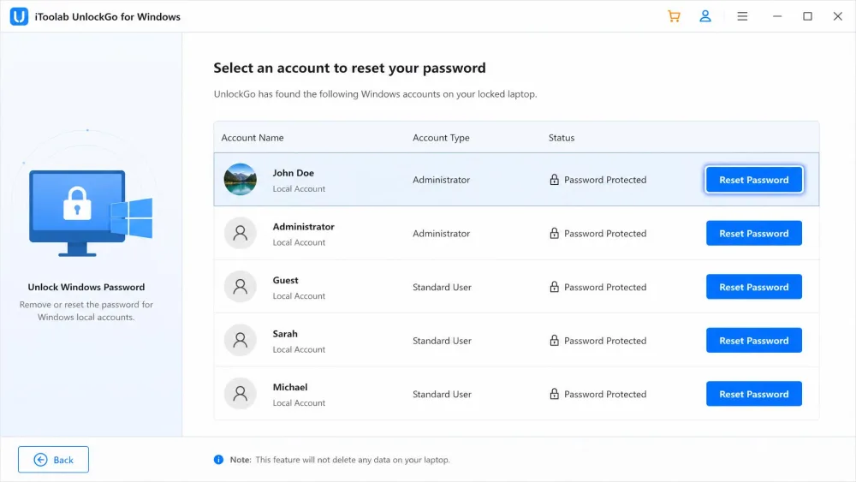Viewport: 856px width, 482px height.
Task: Click the Account Type column header
Action: (x=441, y=138)
